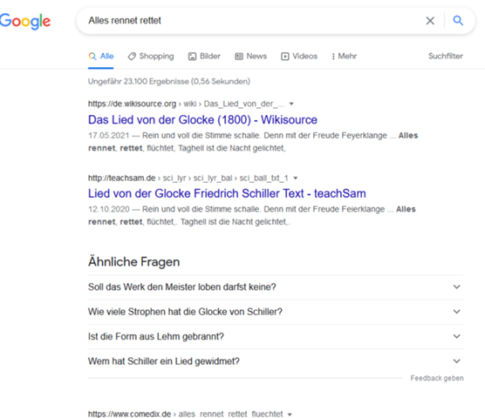Image resolution: width=485 pixels, height=418 pixels.
Task: Expand 'Wie viele Strophen hat die Glocke' question
Action: tap(276, 312)
